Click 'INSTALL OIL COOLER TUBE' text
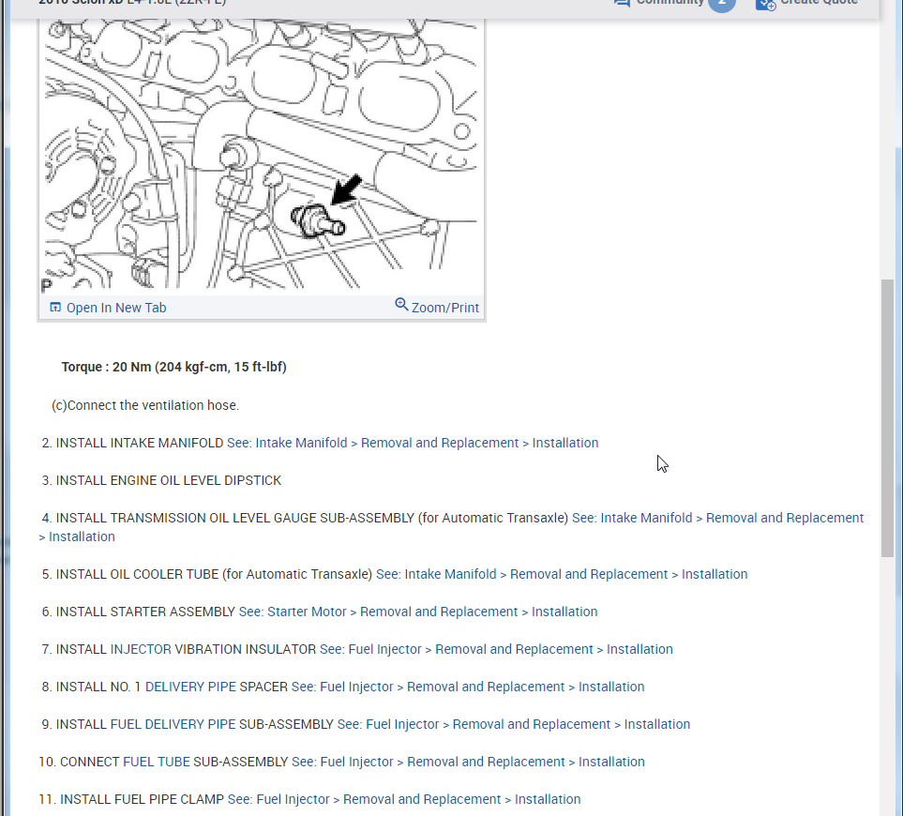The image size is (903, 816). coord(137,574)
